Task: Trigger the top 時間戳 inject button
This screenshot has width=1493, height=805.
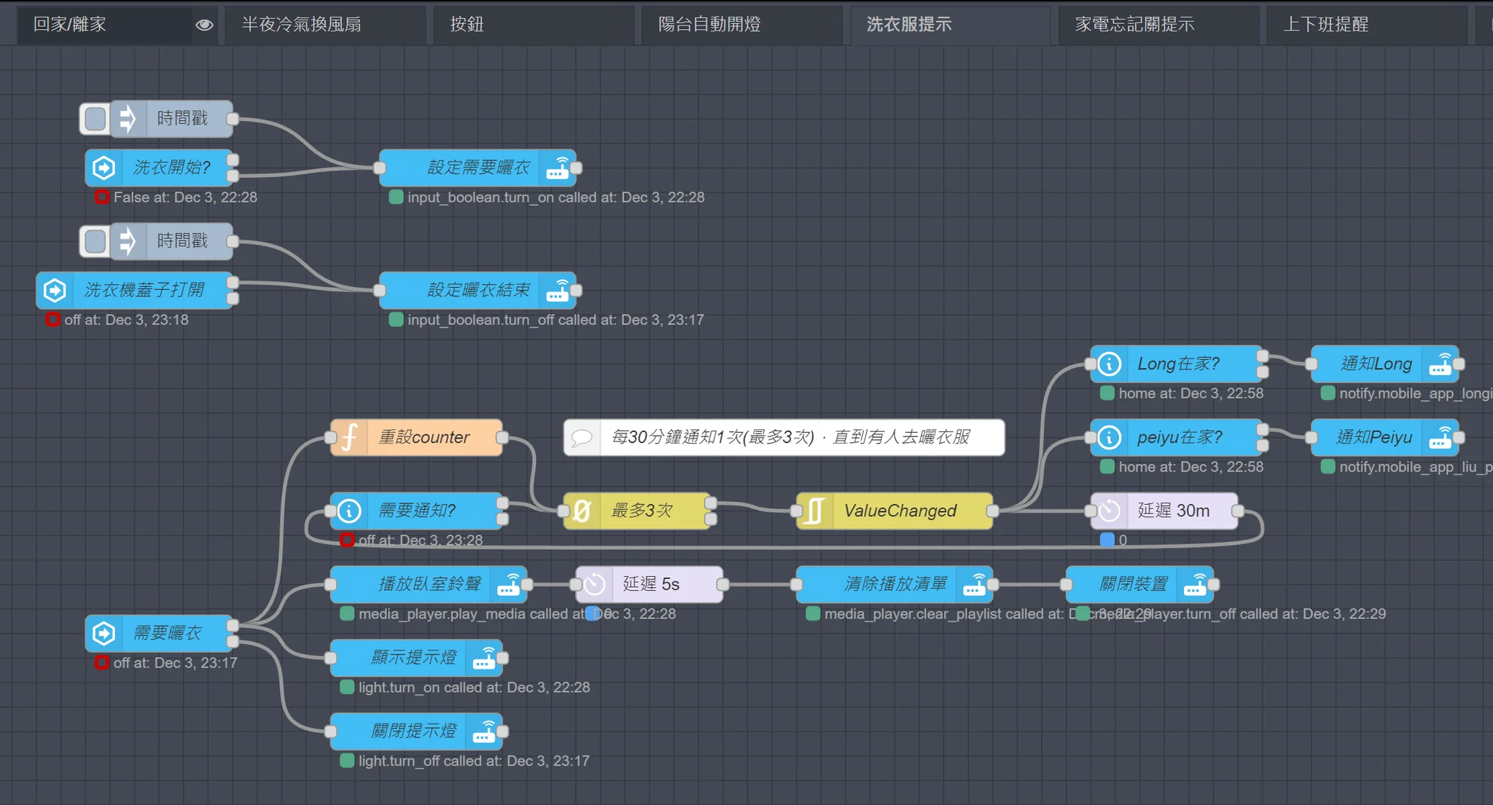Action: tap(95, 119)
